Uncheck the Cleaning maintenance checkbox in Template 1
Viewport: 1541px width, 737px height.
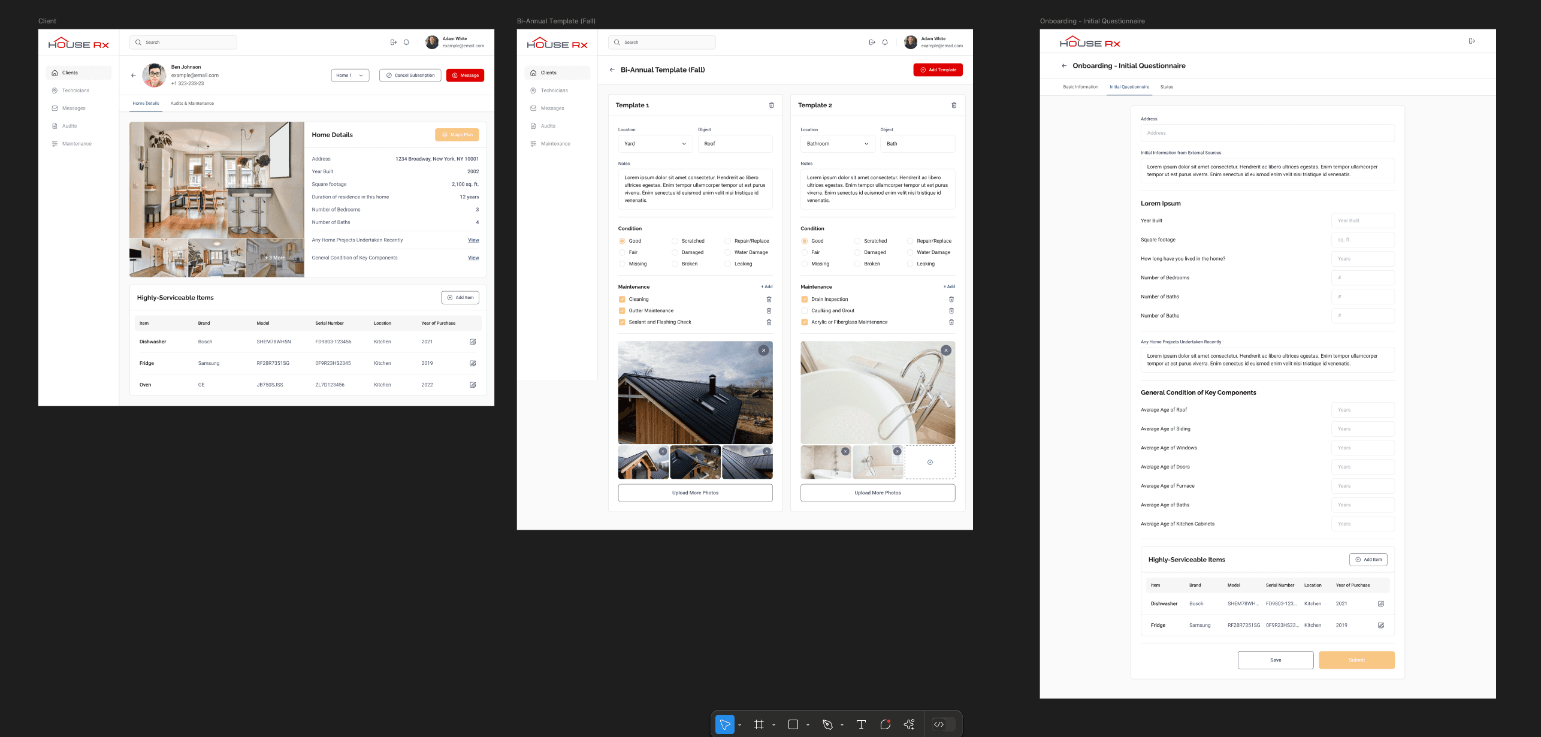(621, 299)
